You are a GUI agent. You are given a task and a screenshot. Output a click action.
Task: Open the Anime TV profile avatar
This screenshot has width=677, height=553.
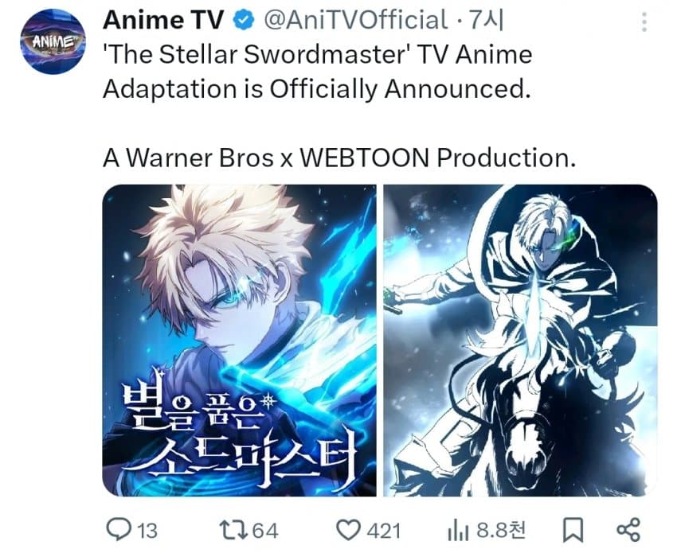coord(53,42)
